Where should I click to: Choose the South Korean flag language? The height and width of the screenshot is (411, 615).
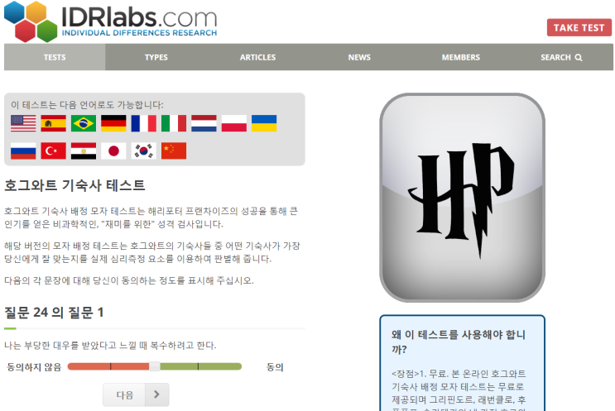143,151
